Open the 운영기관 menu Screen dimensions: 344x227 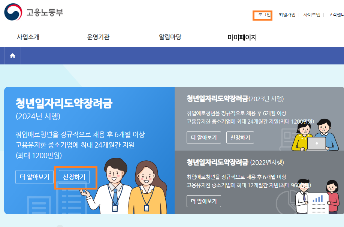pos(98,37)
